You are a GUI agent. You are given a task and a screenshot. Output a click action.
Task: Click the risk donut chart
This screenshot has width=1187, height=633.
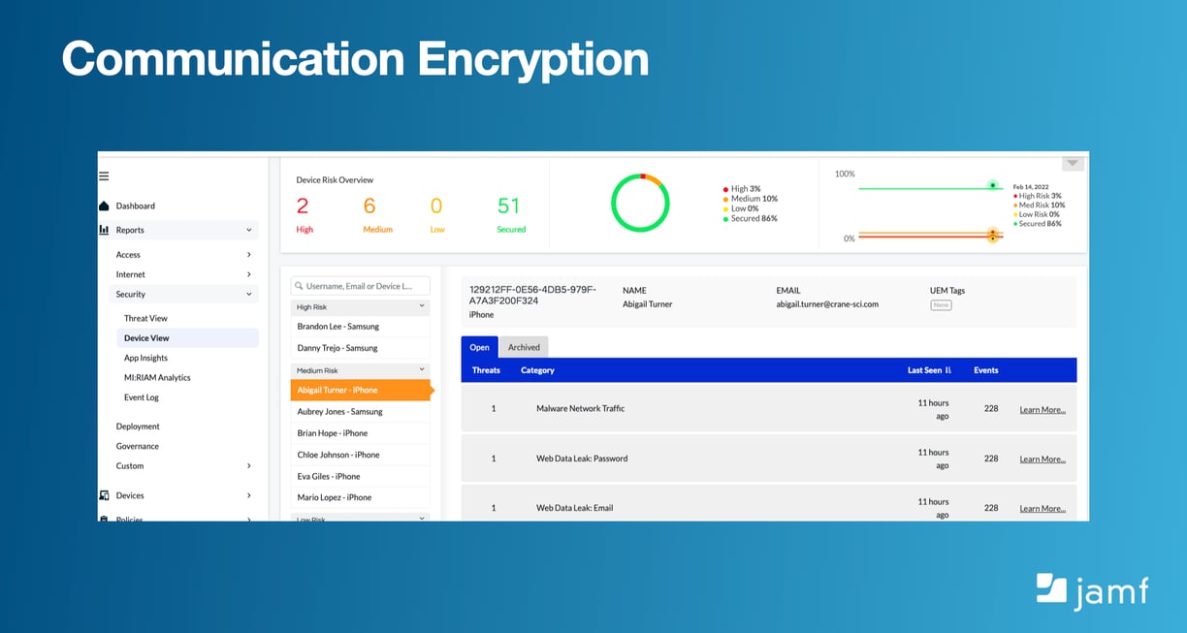click(x=640, y=203)
